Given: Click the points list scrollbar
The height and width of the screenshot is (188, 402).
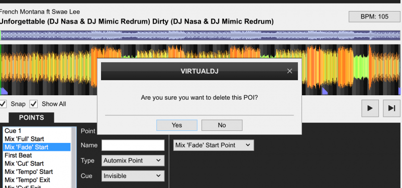Looking at the screenshot, I should coord(73,157).
